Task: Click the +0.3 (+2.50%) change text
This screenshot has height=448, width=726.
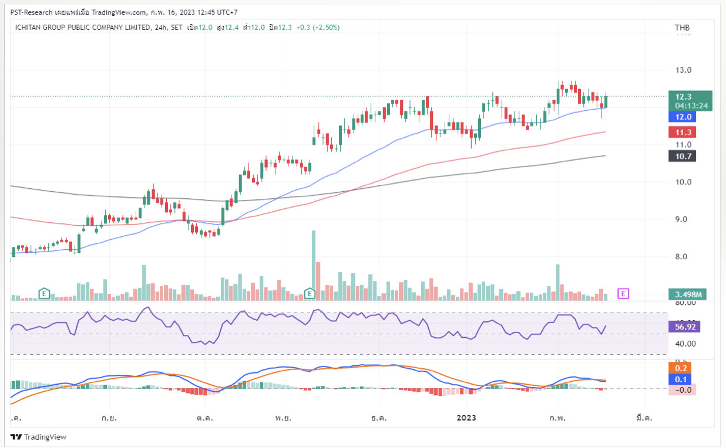Action: tap(317, 28)
